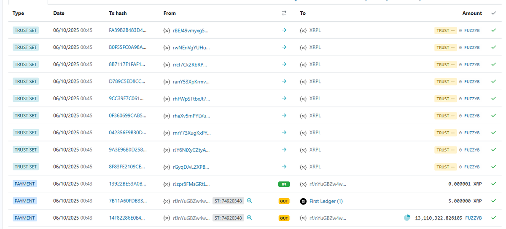Open sender account rJY6NiXyCZtyA

(x=191, y=150)
